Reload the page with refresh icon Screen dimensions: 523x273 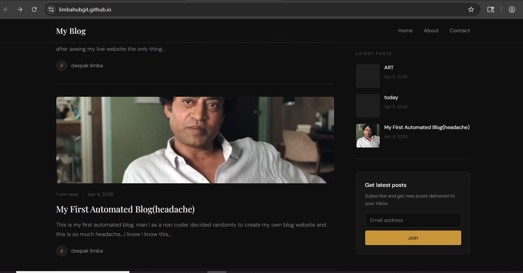pos(34,9)
